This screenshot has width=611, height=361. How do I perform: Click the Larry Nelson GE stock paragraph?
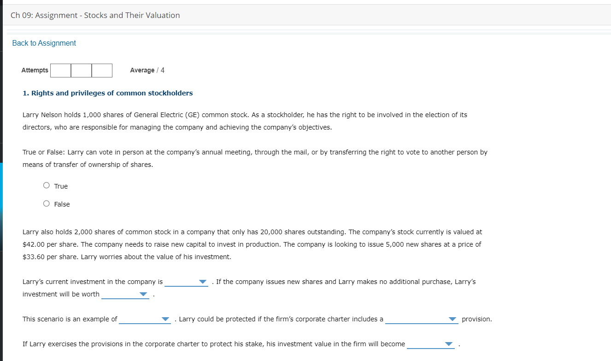tap(244, 121)
